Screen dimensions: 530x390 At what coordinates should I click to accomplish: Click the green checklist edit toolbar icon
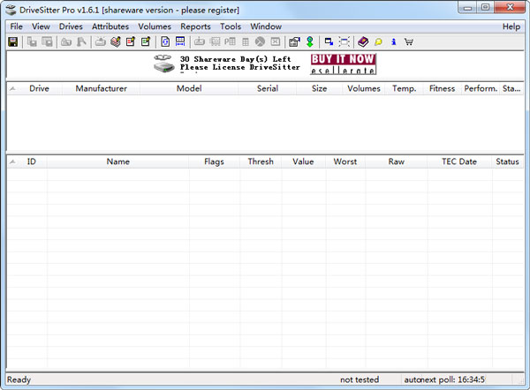(146, 41)
